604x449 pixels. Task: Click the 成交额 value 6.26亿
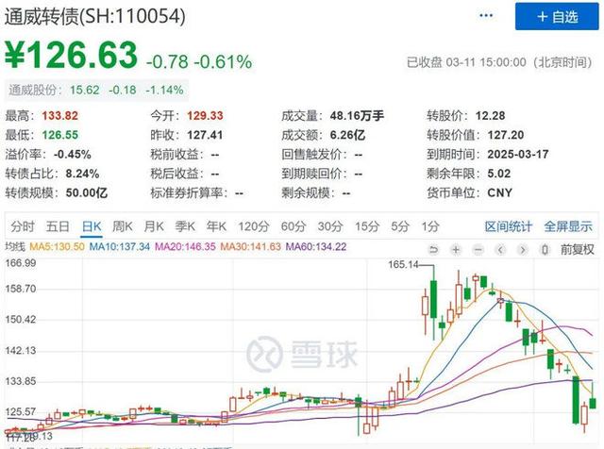pos(348,135)
